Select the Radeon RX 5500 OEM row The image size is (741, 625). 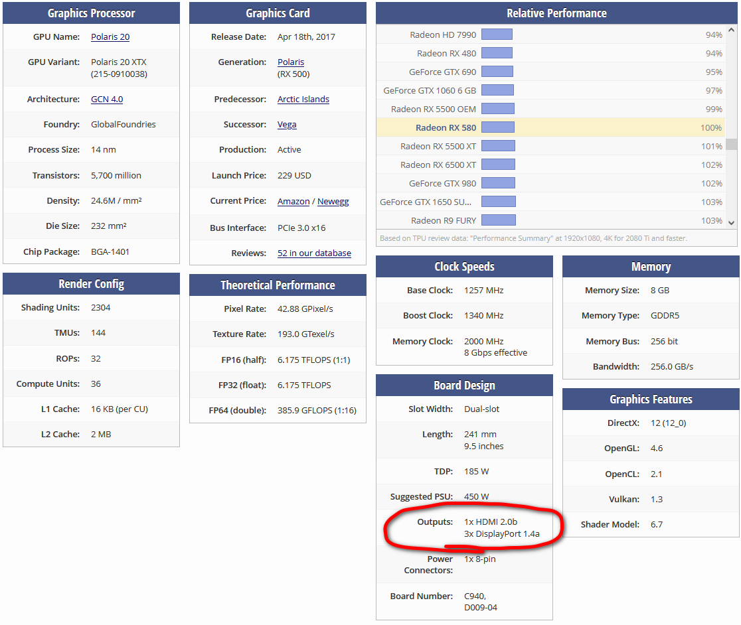(x=550, y=109)
